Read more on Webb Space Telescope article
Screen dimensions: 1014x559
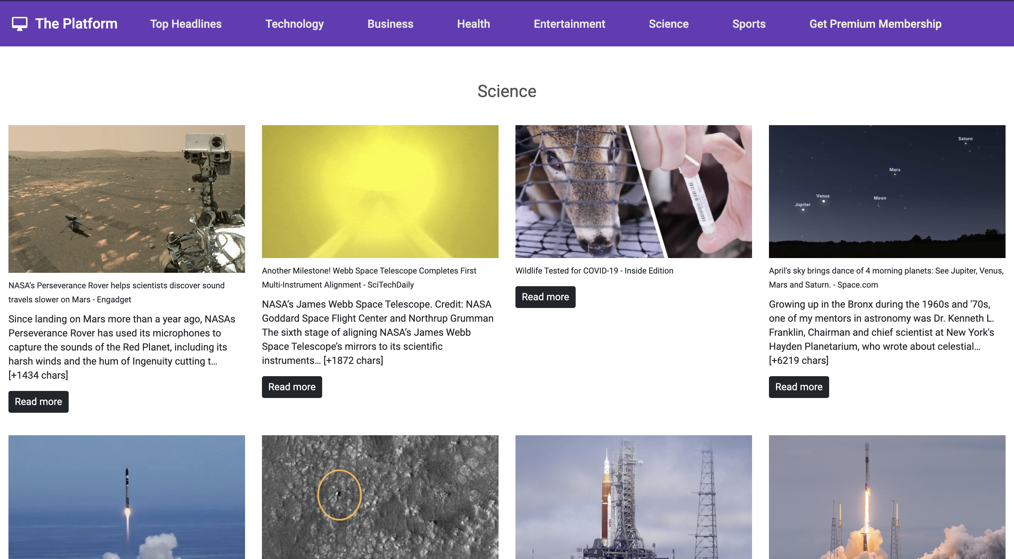click(292, 387)
